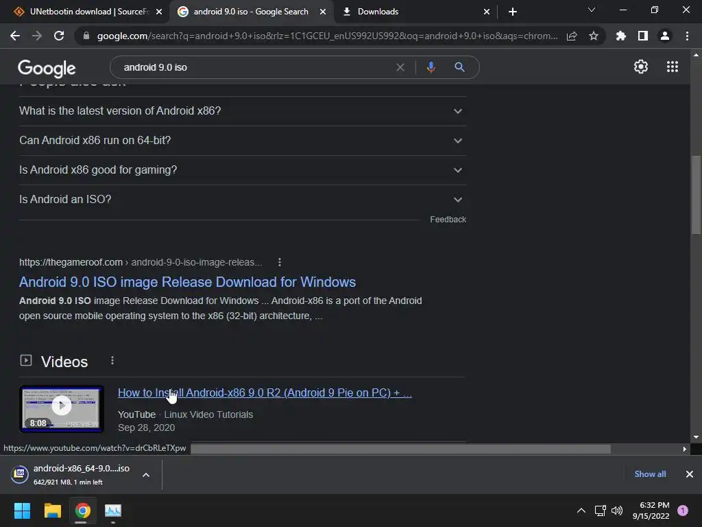The image size is (702, 527).
Task: Open the monitor app in taskbar
Action: (x=113, y=511)
